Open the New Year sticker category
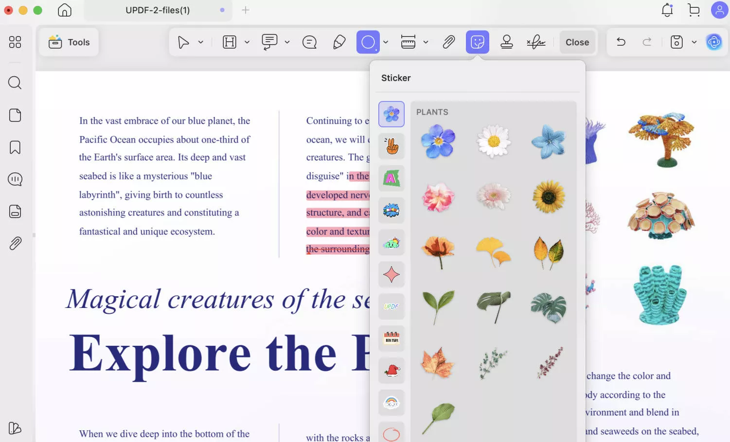 [x=391, y=338]
